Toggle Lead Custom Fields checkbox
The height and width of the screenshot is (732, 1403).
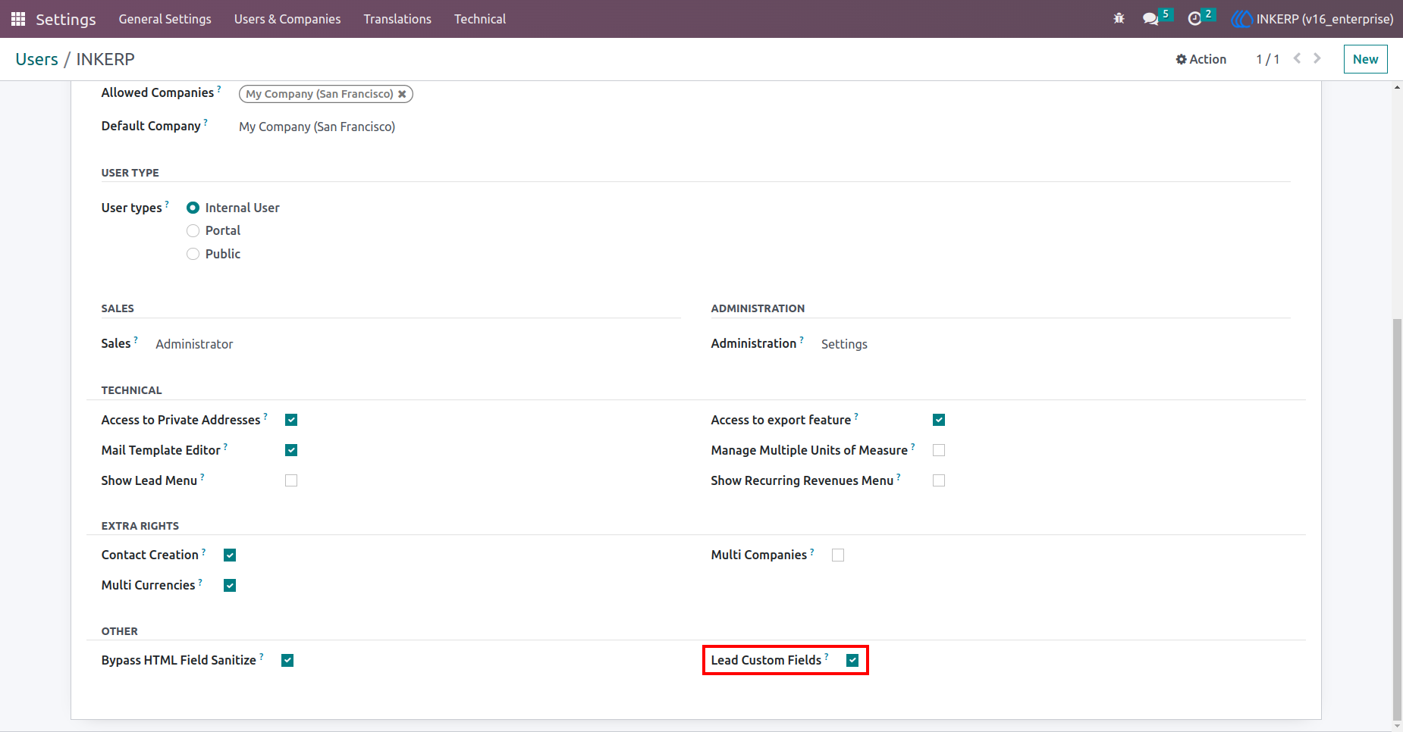tap(852, 661)
